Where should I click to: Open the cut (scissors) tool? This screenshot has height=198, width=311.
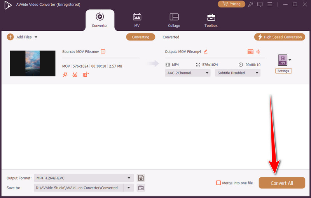point(75,74)
